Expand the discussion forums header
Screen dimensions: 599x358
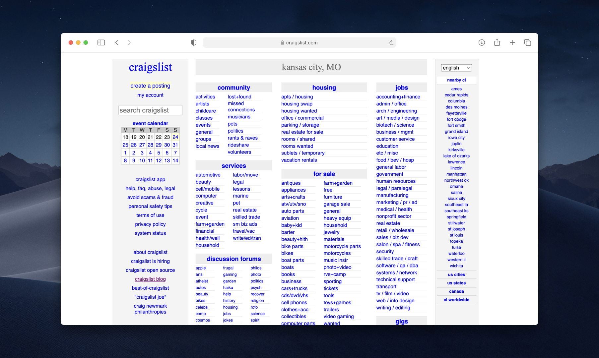click(233, 259)
